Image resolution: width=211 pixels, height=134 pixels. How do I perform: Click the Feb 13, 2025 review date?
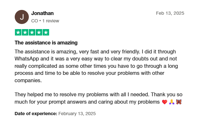(x=170, y=13)
